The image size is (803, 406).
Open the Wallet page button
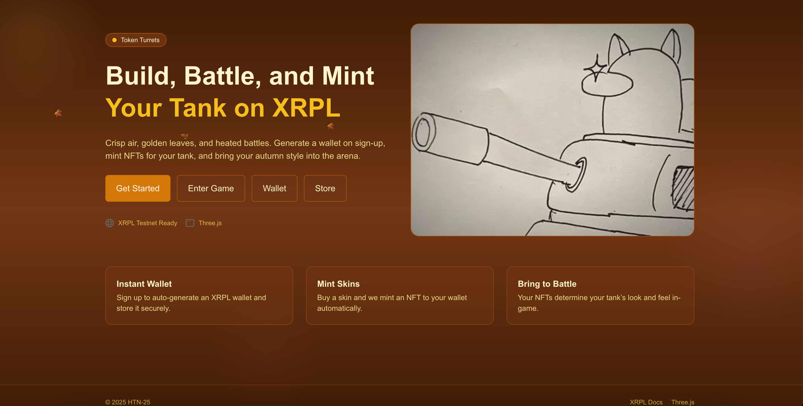click(x=274, y=188)
